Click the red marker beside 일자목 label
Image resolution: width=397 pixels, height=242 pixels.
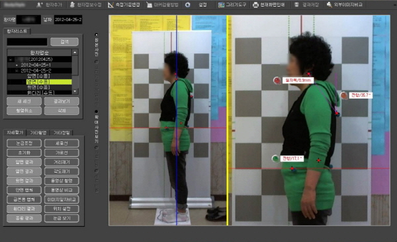[277, 81]
